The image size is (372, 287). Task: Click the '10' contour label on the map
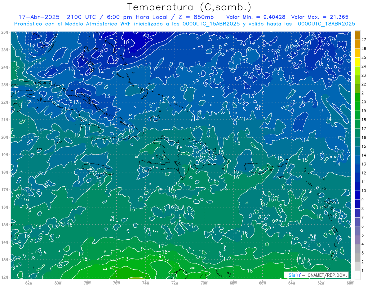click(126, 42)
